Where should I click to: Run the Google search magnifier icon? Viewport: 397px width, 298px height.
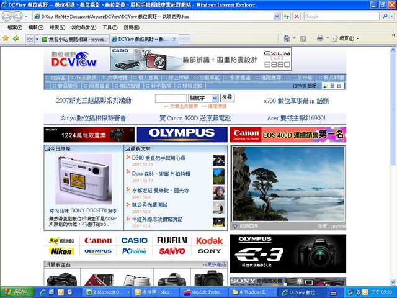[x=385, y=17]
